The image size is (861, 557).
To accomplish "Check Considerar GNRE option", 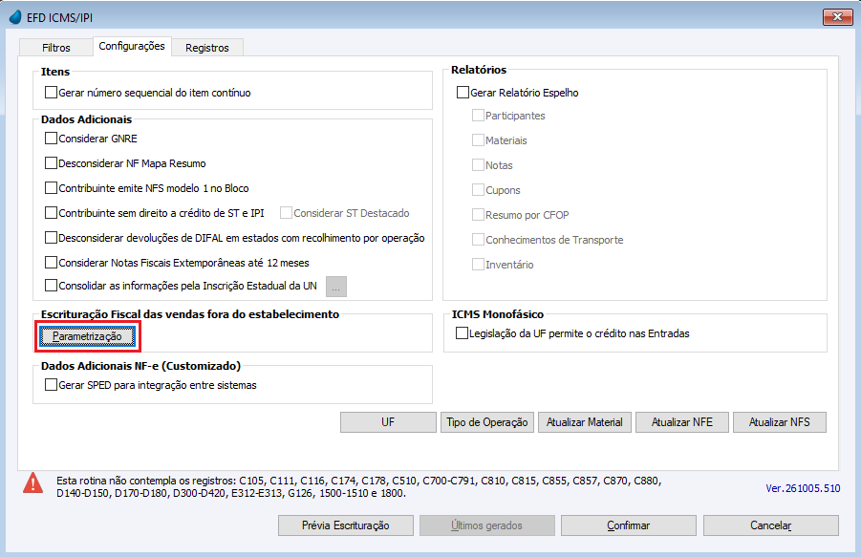I will click(51, 139).
